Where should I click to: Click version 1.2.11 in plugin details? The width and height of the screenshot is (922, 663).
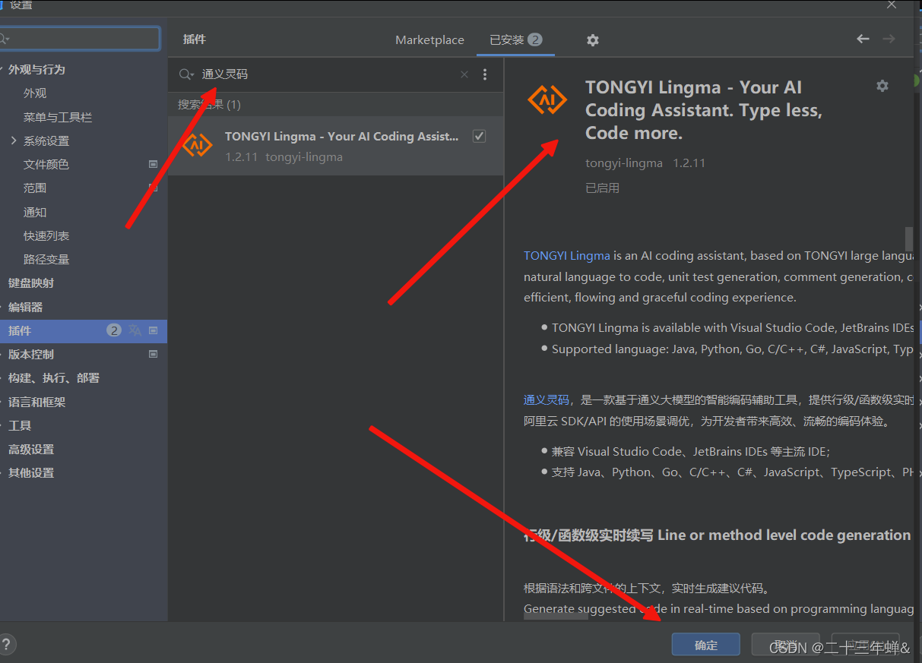(689, 163)
